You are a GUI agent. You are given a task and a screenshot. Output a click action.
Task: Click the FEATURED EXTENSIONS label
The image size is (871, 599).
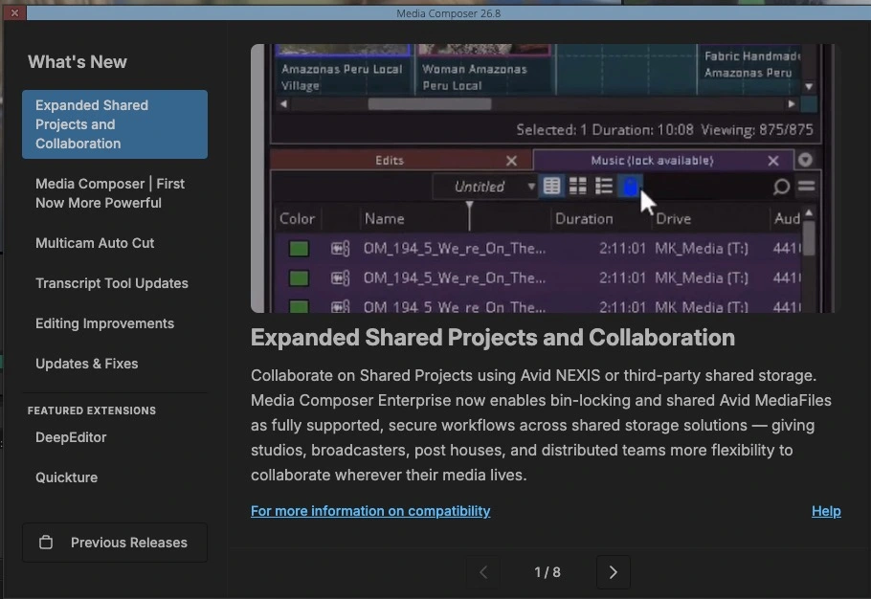(92, 410)
